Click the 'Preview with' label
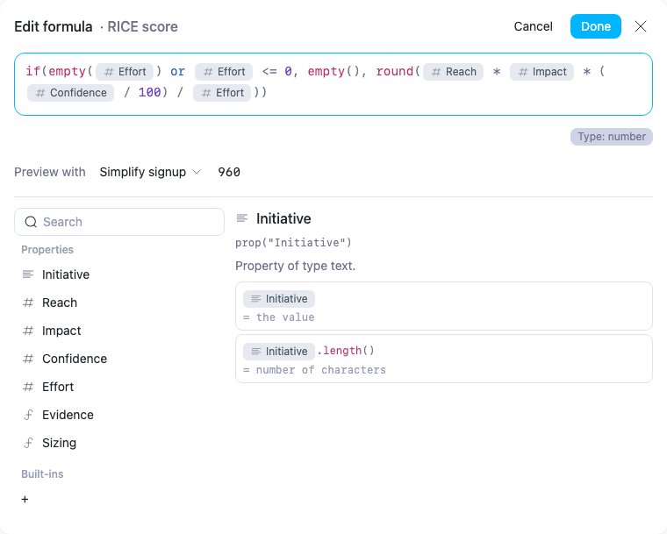This screenshot has width=667, height=534. (x=50, y=172)
